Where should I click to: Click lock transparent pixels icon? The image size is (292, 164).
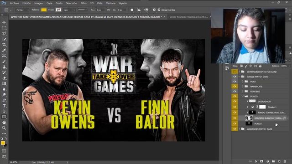[241, 66]
